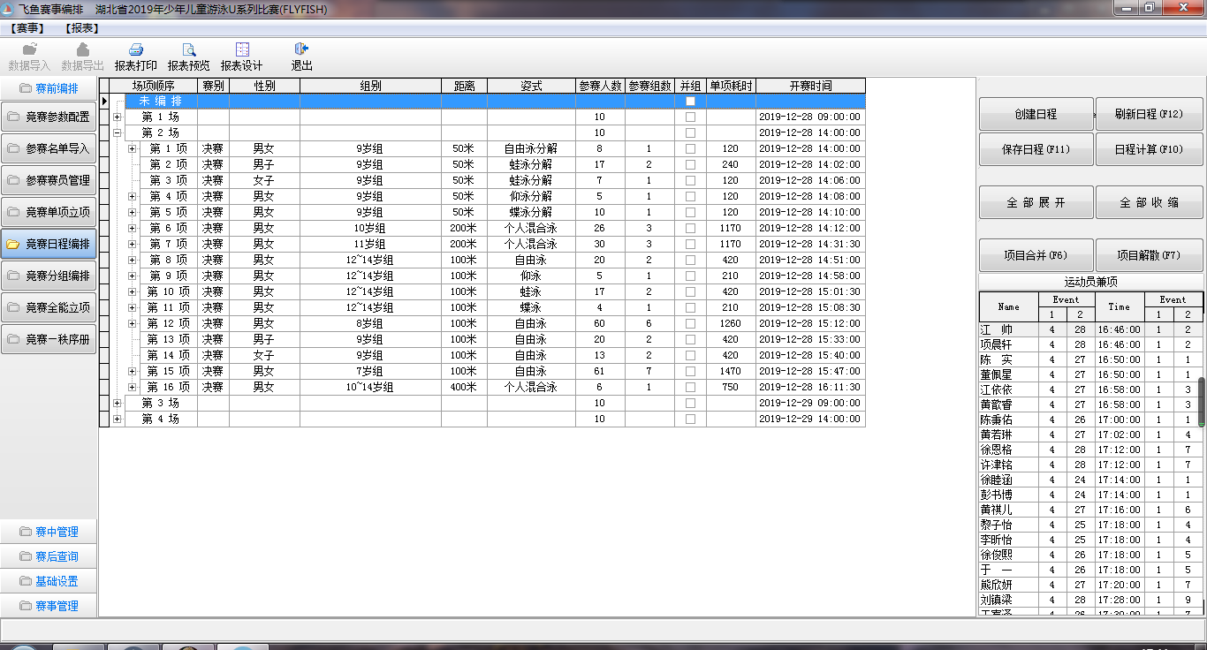1207x650 pixels.
Task: Enable 并组 checkbox for 第 16 项
Action: coord(690,388)
